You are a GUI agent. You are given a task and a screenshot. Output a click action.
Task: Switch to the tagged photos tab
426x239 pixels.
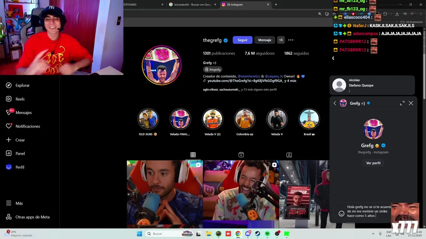pos(289,155)
